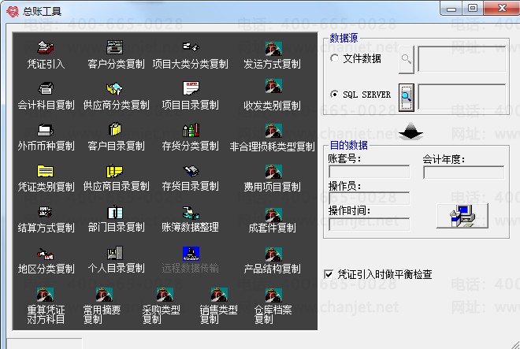Select the 文件数据 radio button
The width and height of the screenshot is (520, 349).
335,59
